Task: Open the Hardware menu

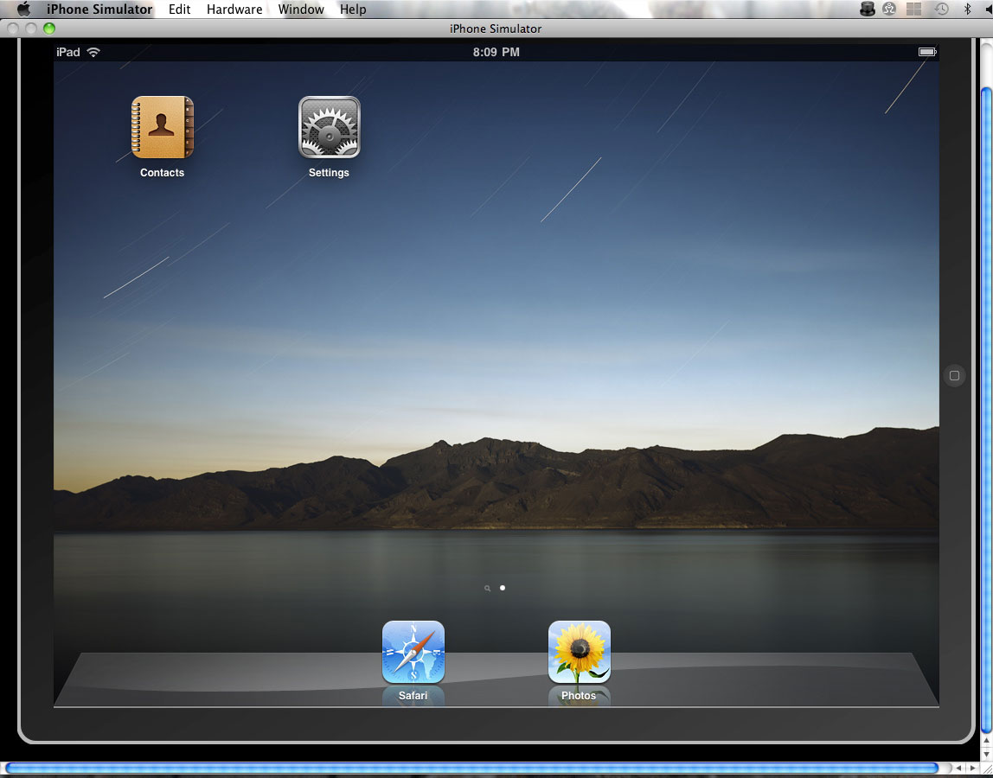Action: tap(234, 10)
